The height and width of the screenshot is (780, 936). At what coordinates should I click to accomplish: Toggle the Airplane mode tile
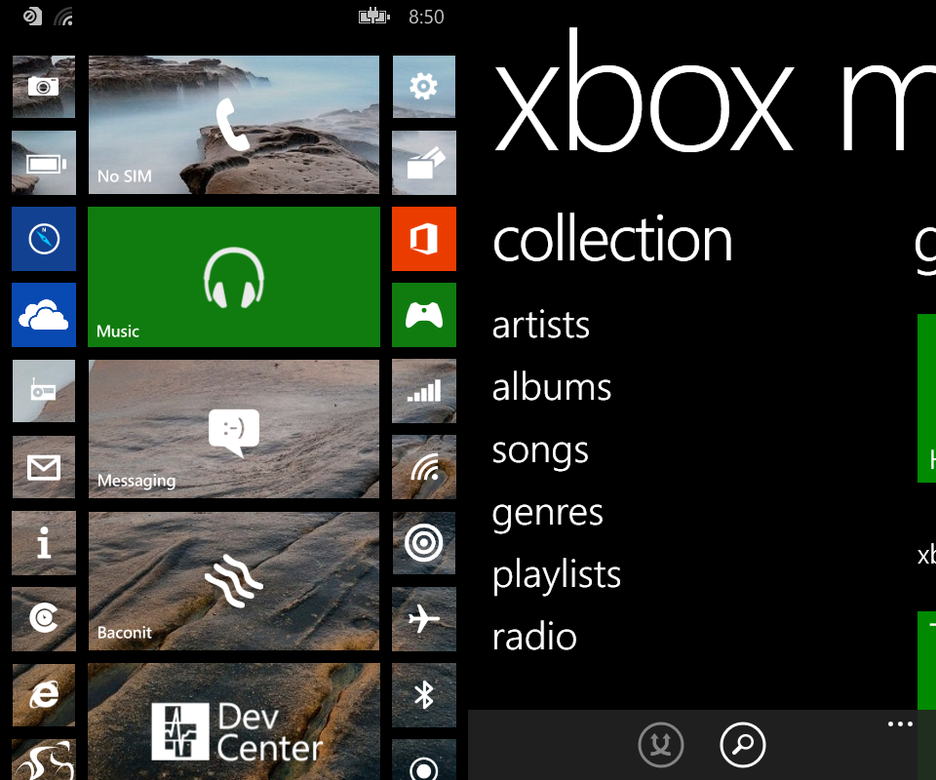tap(424, 619)
